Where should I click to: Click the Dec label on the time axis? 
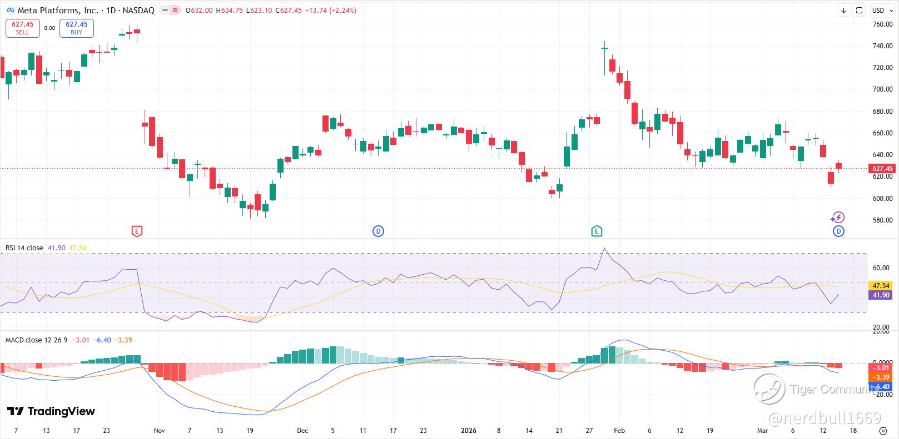point(302,430)
